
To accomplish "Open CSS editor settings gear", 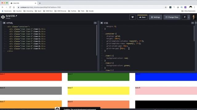I will click(x=102, y=23).
